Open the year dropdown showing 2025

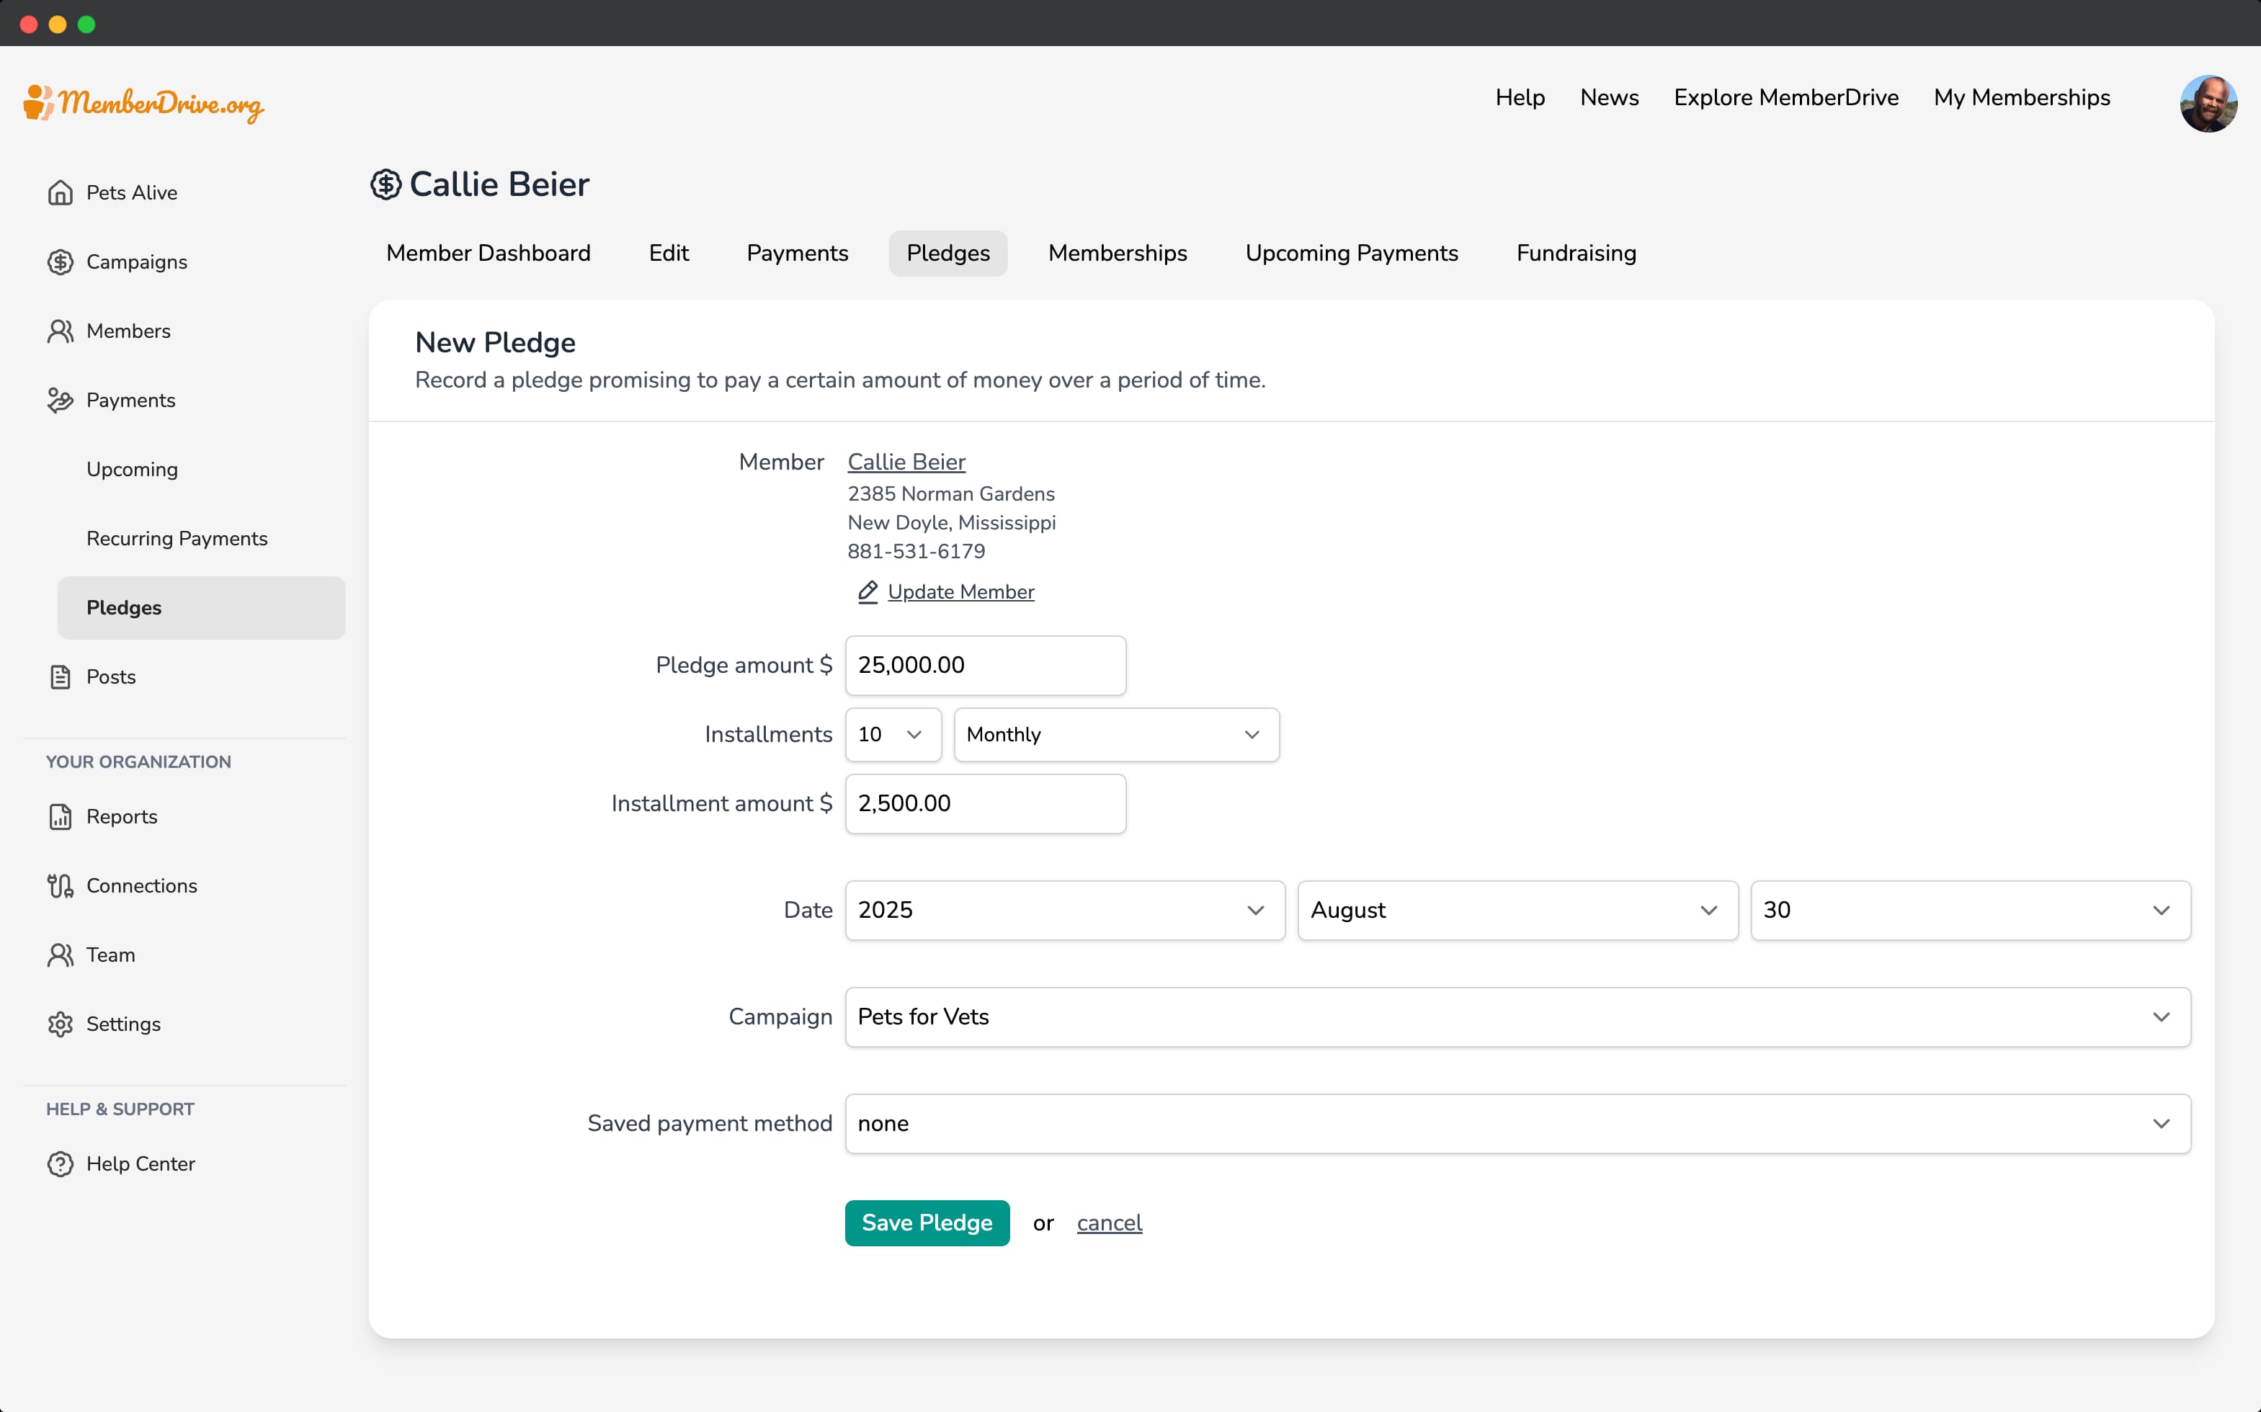click(1065, 910)
